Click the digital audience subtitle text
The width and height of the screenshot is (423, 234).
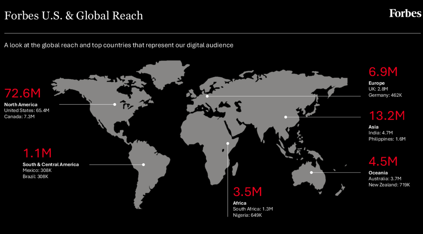(x=118, y=45)
